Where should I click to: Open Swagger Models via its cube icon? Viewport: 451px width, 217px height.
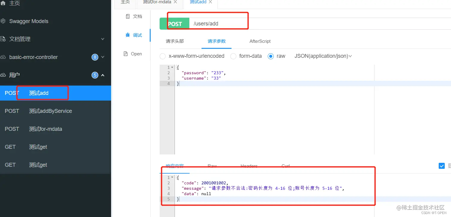(x=4, y=21)
